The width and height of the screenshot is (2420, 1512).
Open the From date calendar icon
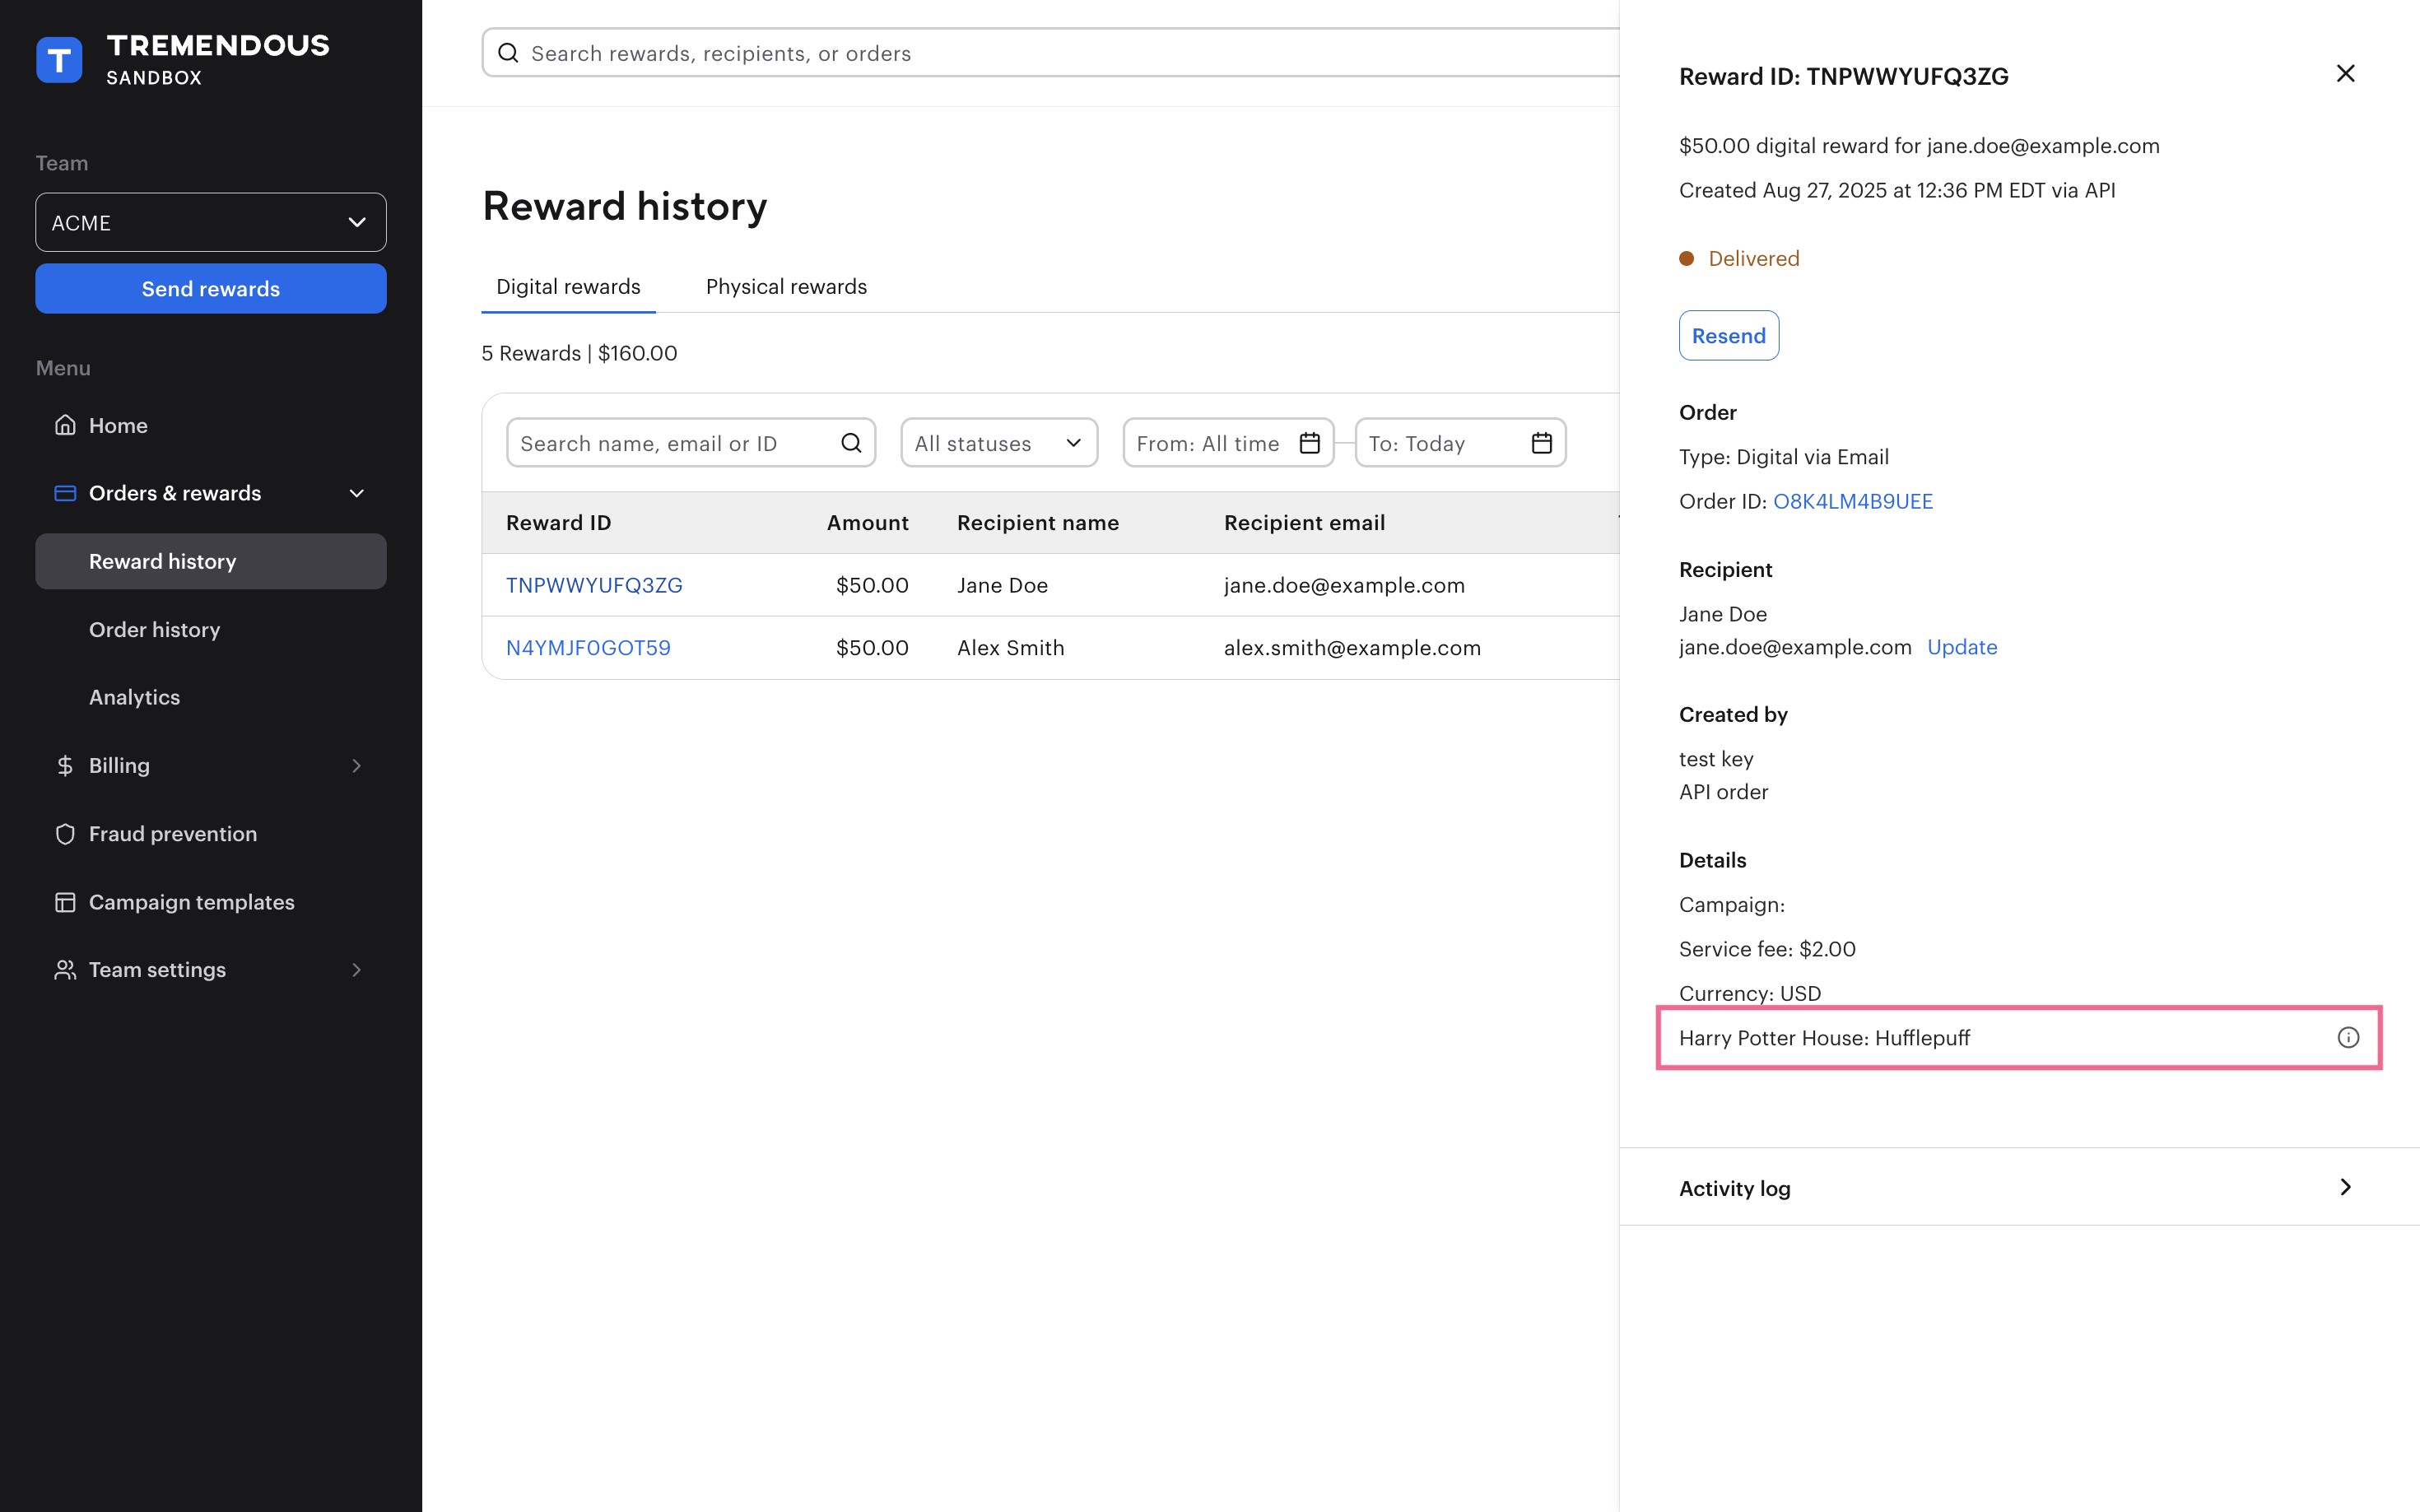(x=1309, y=443)
